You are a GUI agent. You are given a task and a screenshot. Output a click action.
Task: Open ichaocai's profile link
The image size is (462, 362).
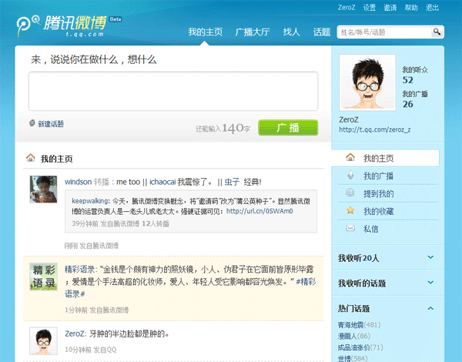click(162, 182)
